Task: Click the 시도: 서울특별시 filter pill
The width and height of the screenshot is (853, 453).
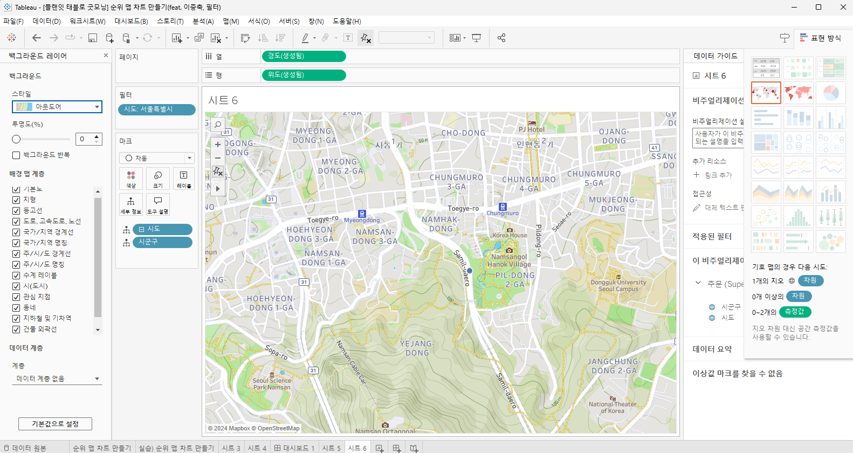Action: pyautogui.click(x=157, y=109)
